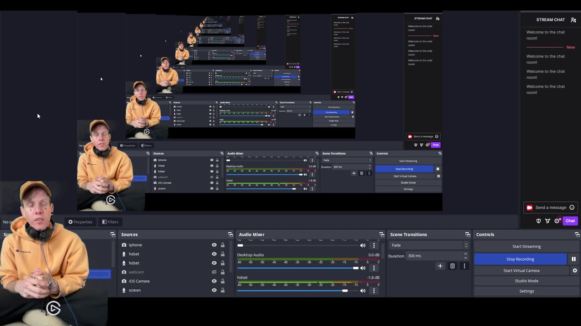This screenshot has width=581, height=326.
Task: Click the purple Chat button
Action: click(x=570, y=221)
